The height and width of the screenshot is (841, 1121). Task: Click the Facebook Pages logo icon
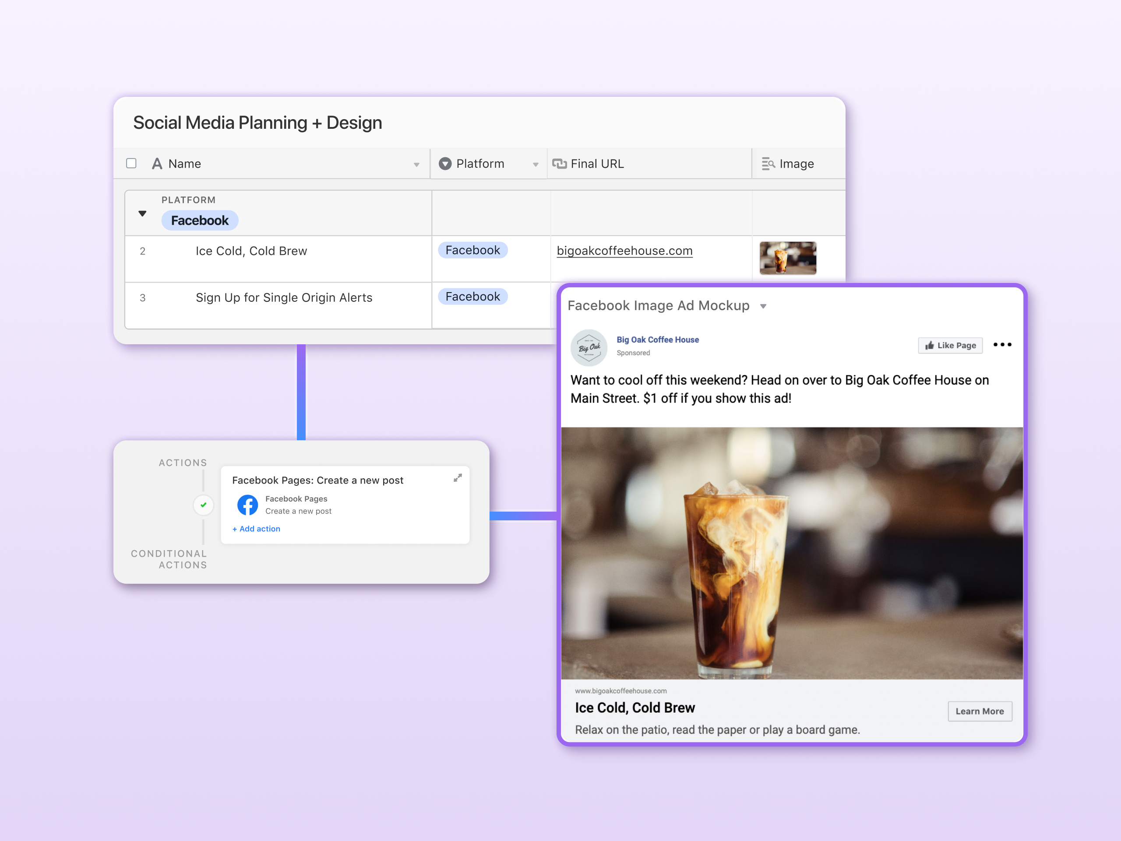click(x=247, y=505)
